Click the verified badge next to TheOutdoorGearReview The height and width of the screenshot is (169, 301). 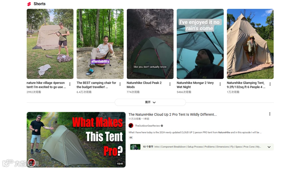pos(162,126)
